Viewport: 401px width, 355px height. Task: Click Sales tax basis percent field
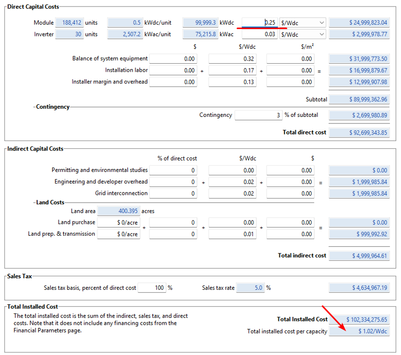tap(151, 288)
